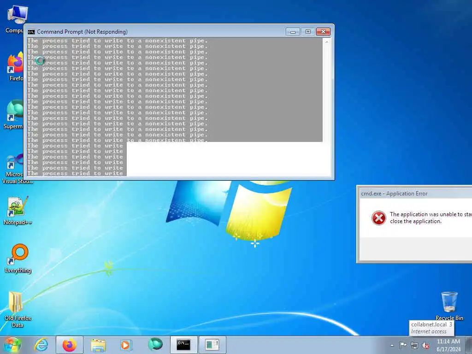Image resolution: width=472 pixels, height=354 pixels.
Task: Open Windows Explorer from the taskbar
Action: pyautogui.click(x=98, y=345)
